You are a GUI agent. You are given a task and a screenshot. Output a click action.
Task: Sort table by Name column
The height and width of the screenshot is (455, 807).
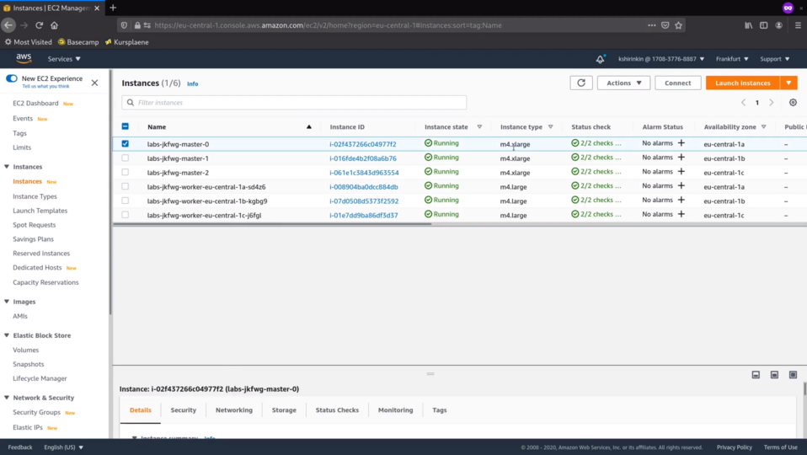[157, 126]
